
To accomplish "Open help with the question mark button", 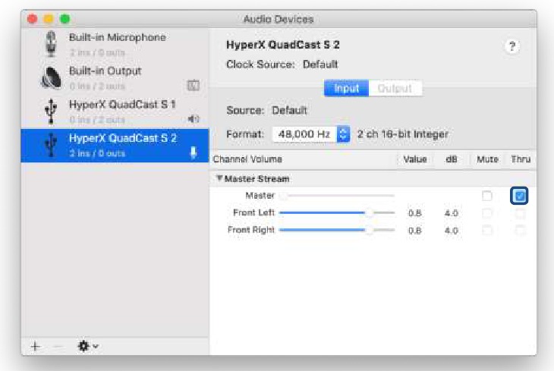I will coord(512,46).
